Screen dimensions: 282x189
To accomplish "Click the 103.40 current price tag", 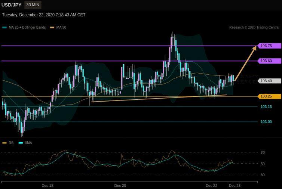I will click(x=269, y=81).
